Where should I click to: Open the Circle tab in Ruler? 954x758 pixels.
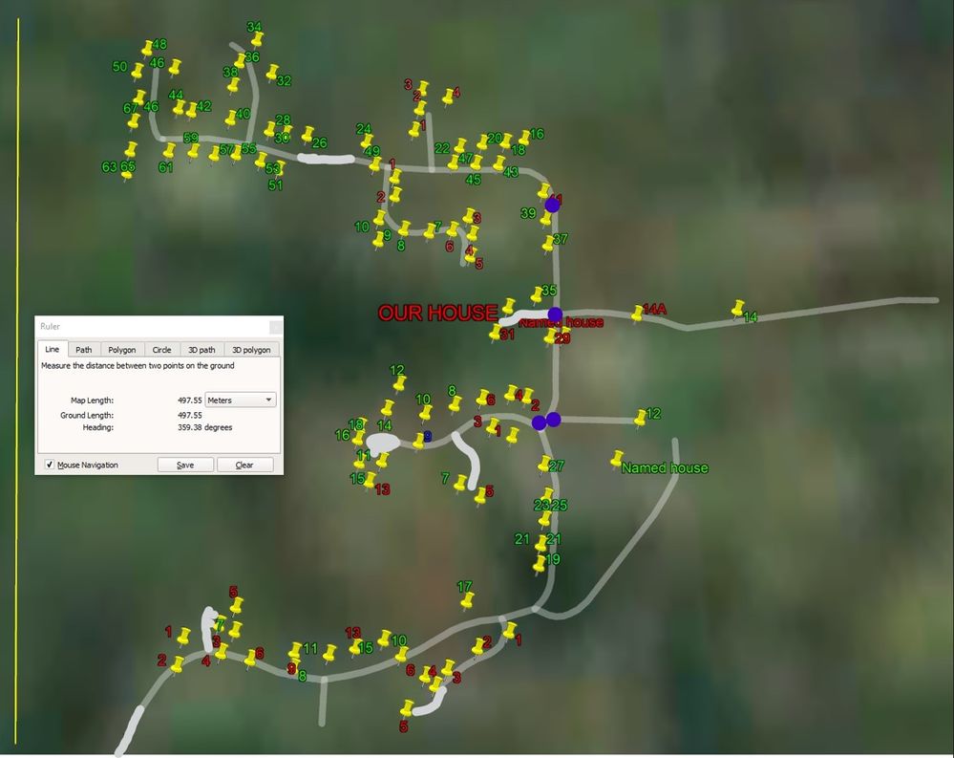[x=161, y=350]
